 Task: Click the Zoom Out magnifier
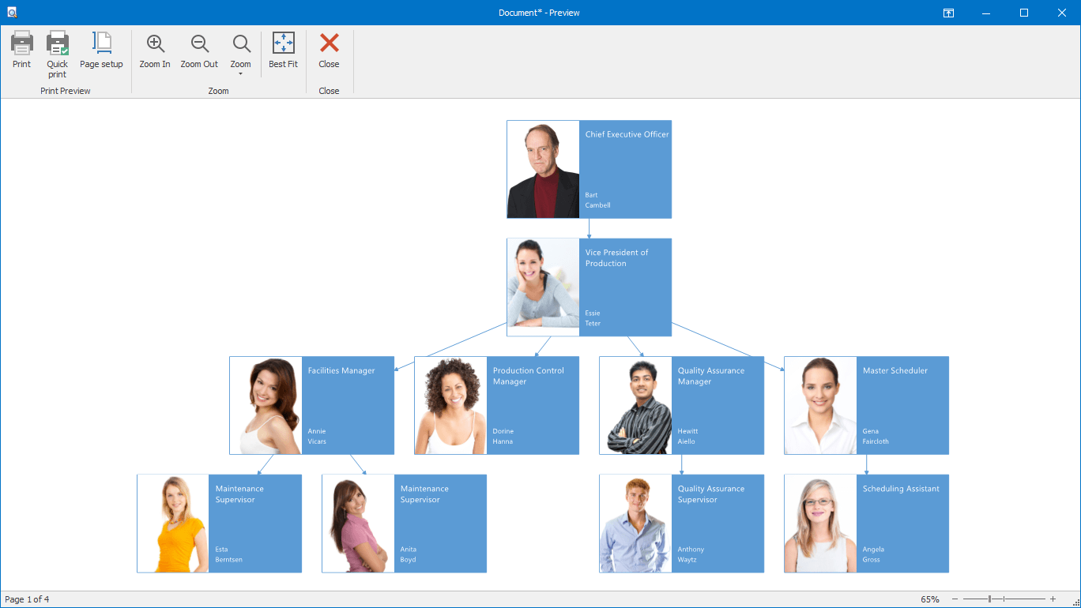tap(199, 43)
